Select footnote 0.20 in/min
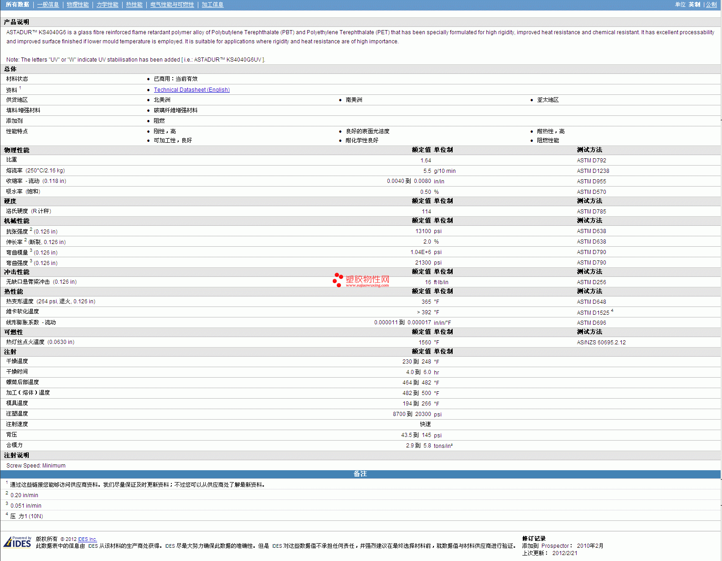Viewport: 722px width, 561px height. coord(24,495)
